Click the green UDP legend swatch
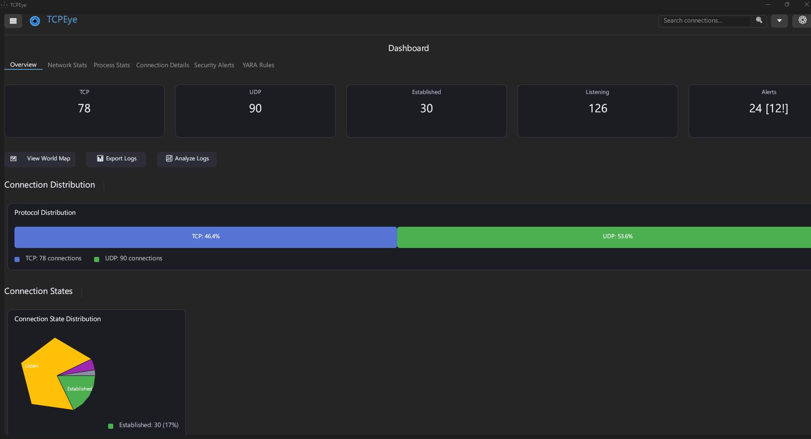 coord(97,259)
